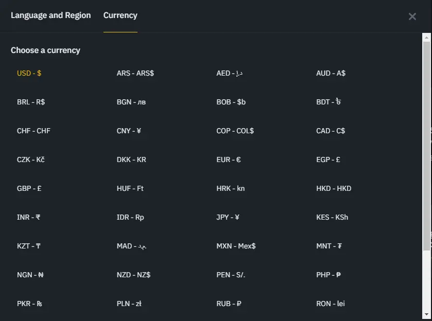Select CNY - ¥ currency
Viewport: 432px width, 321px height.
pos(129,131)
